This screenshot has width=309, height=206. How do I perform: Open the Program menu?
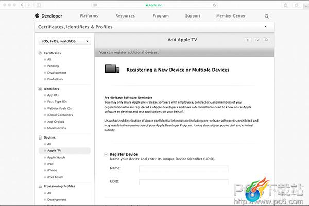tap(161, 16)
